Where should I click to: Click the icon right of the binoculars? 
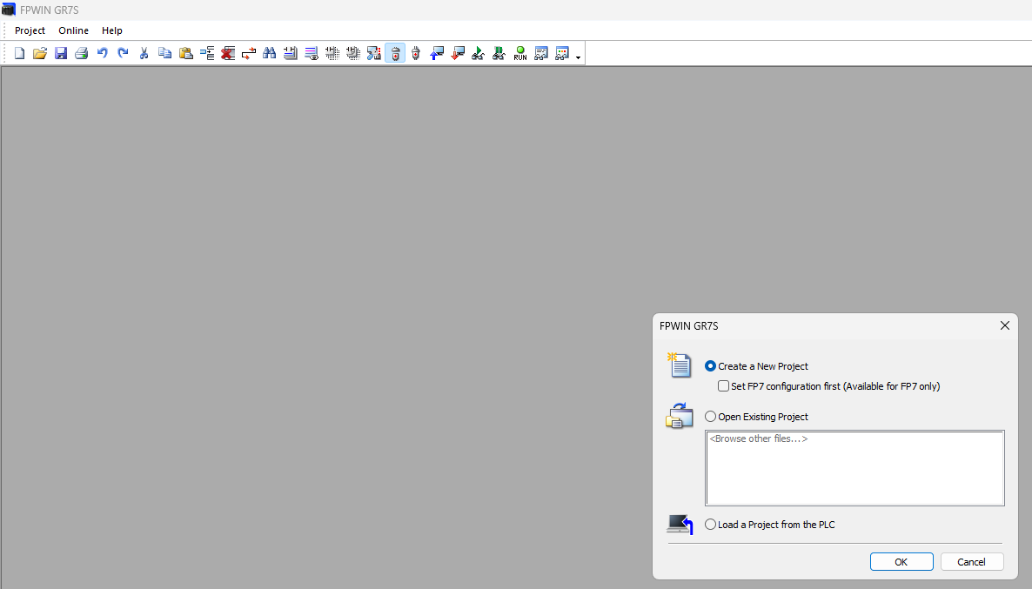(291, 53)
